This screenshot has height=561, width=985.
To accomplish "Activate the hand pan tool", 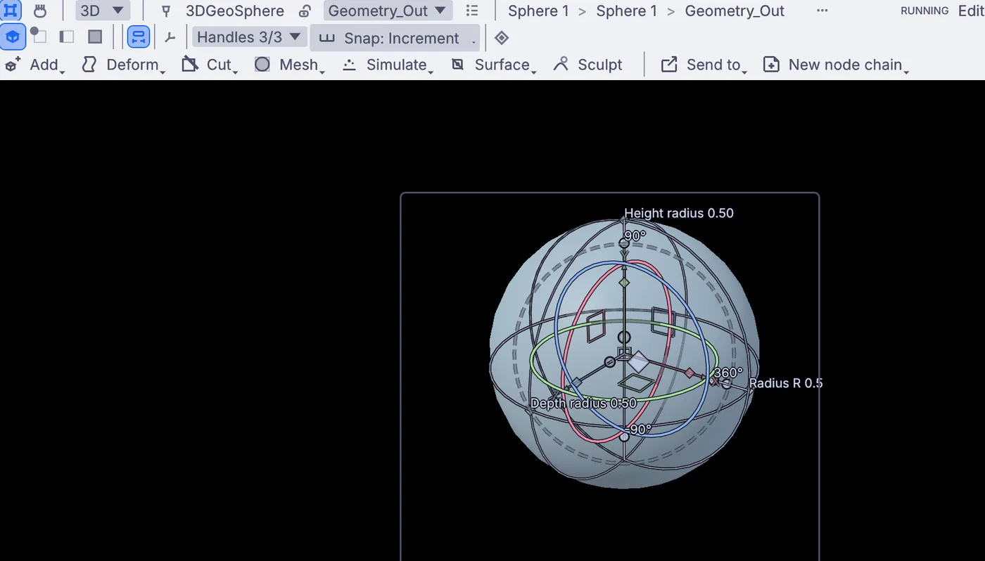I will 40,11.
